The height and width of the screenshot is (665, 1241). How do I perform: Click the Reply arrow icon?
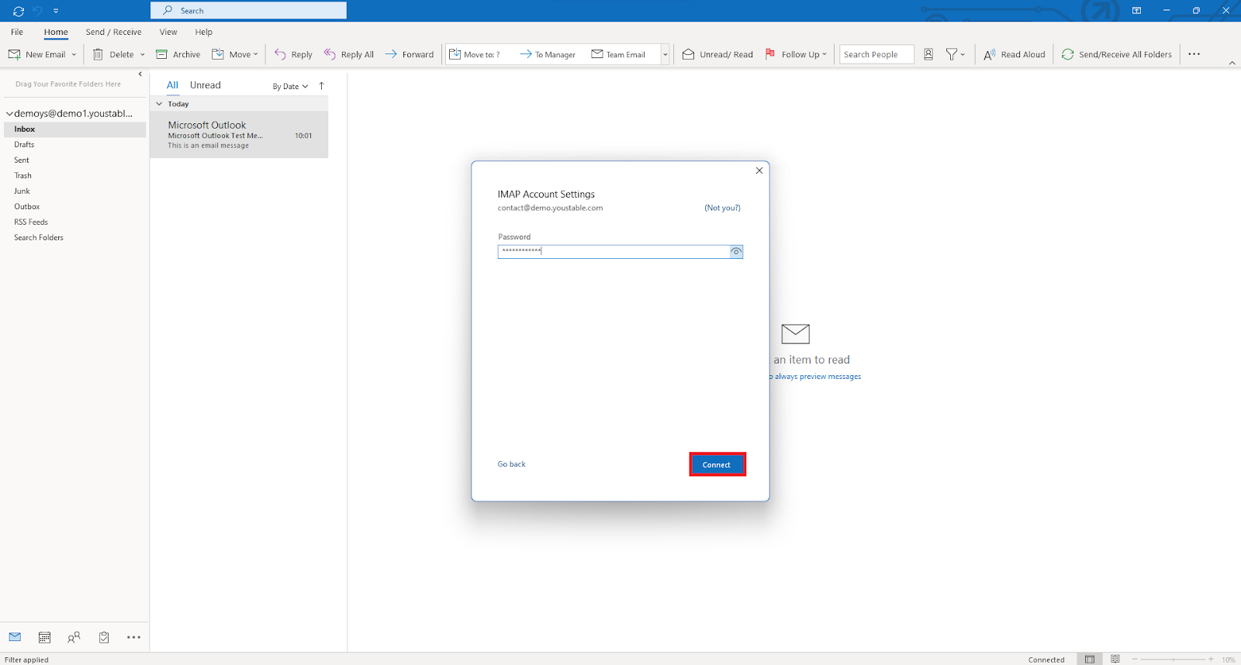coord(281,54)
